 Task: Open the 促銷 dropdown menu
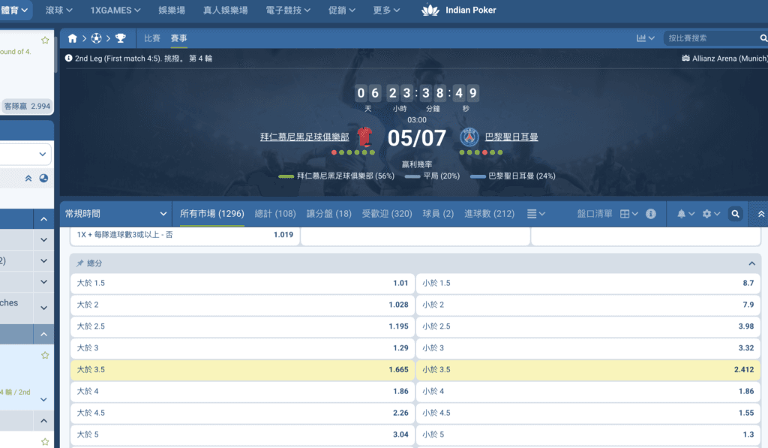click(x=341, y=11)
